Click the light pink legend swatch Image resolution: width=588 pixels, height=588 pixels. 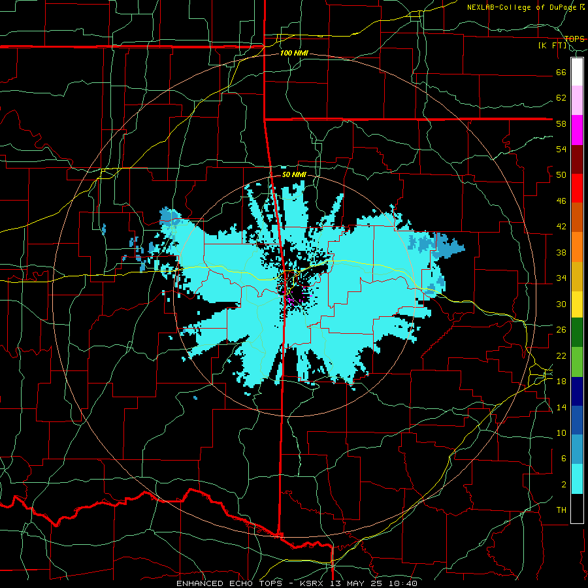point(577,101)
